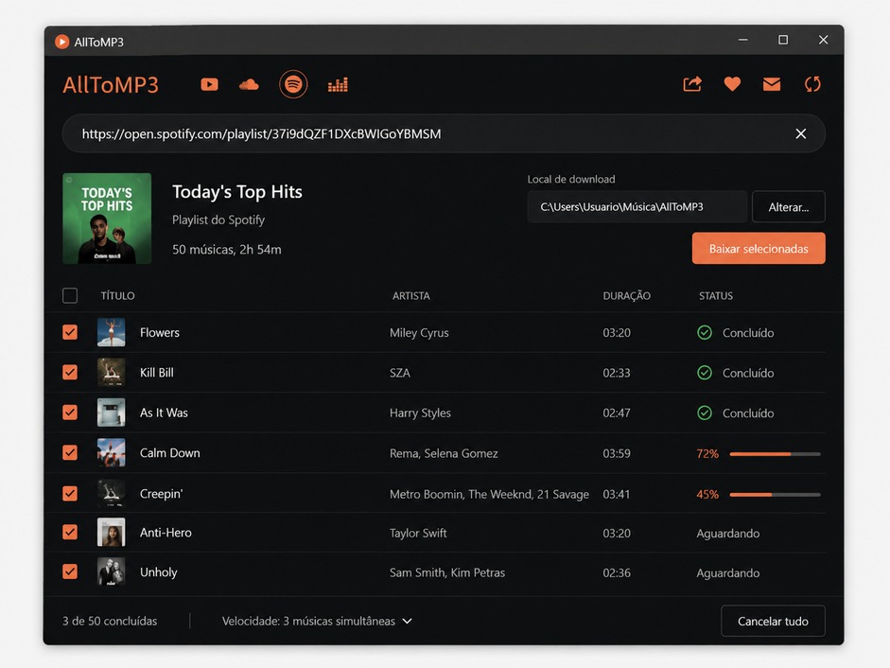This screenshot has width=890, height=668.
Task: Open the envelope contact icon
Action: 772,84
